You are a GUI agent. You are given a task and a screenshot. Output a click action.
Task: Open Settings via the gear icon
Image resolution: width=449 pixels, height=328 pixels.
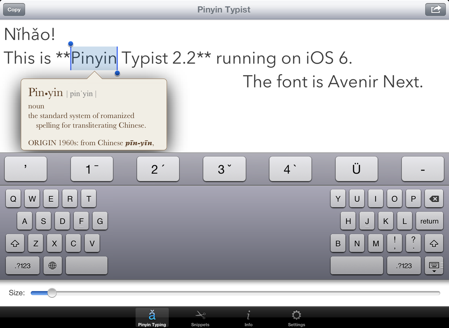[x=296, y=318]
